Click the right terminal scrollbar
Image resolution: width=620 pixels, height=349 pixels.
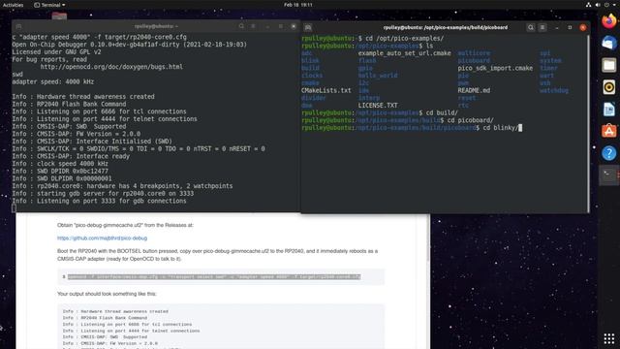pos(588,123)
